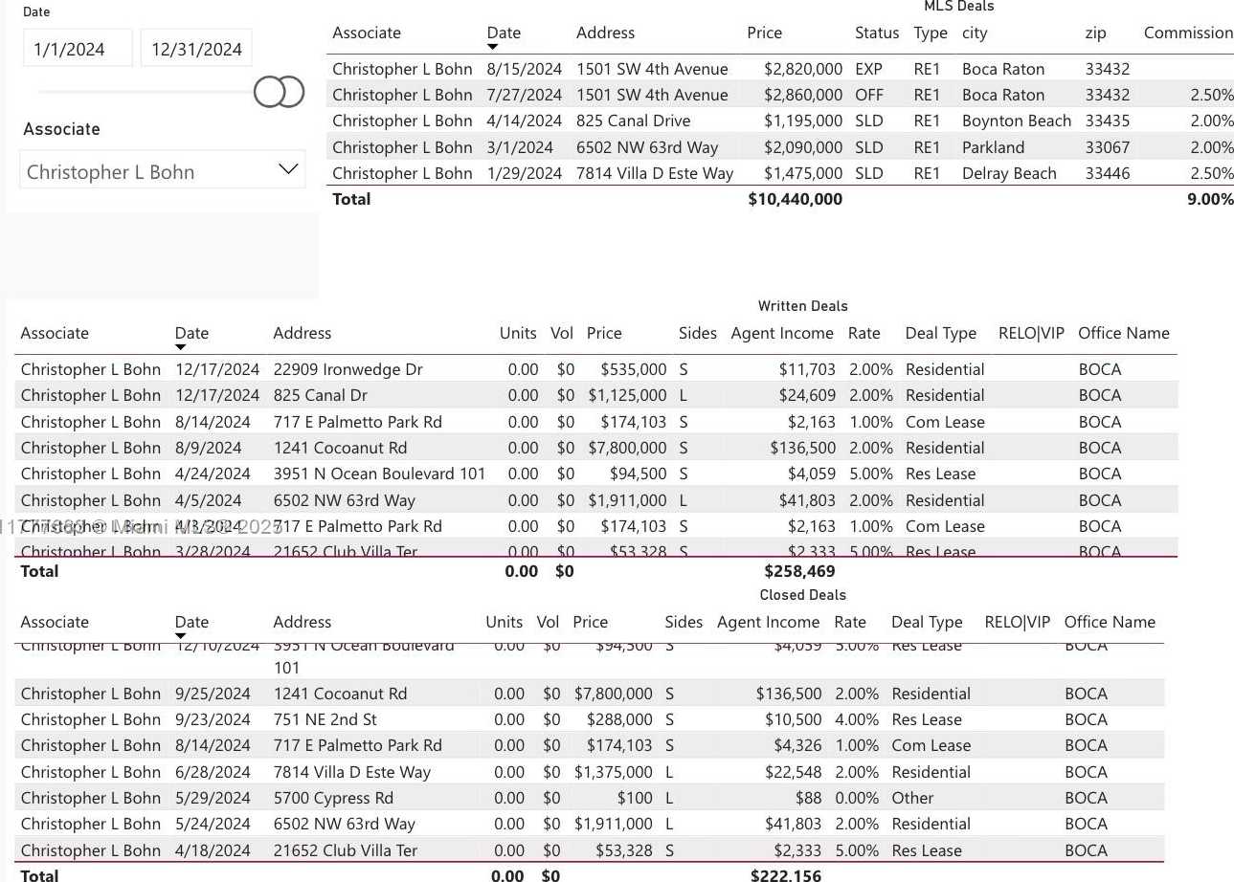Select Written Deals price $535,000

click(x=634, y=369)
